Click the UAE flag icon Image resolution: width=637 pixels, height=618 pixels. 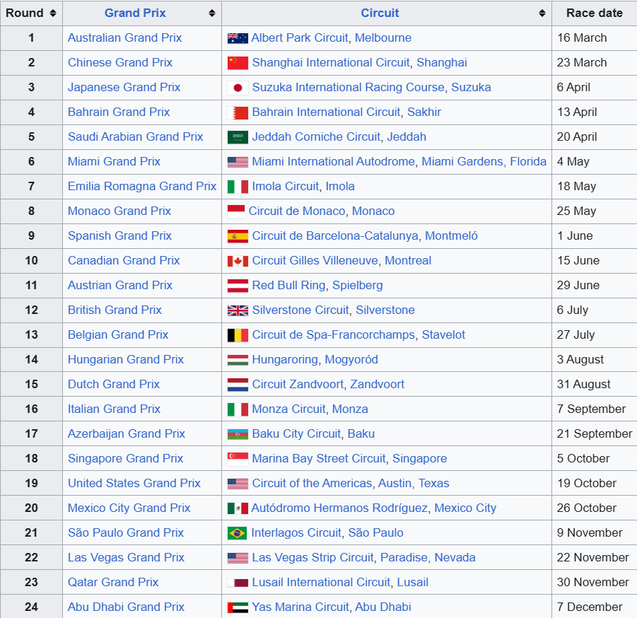coord(238,607)
